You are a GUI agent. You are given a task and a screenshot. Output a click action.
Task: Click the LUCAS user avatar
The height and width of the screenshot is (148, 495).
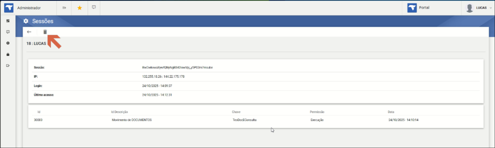[469, 8]
